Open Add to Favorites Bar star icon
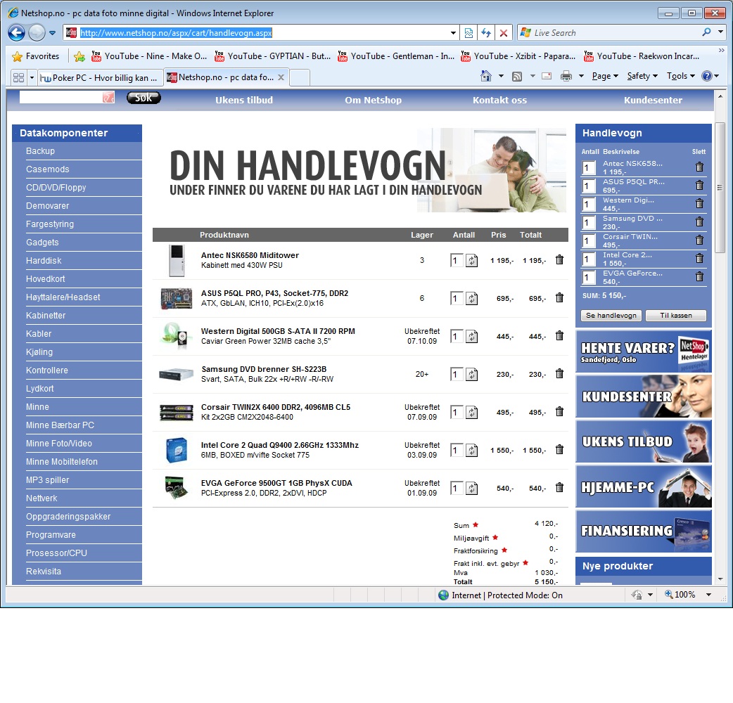Image resolution: width=733 pixels, height=703 pixels. 79,56
